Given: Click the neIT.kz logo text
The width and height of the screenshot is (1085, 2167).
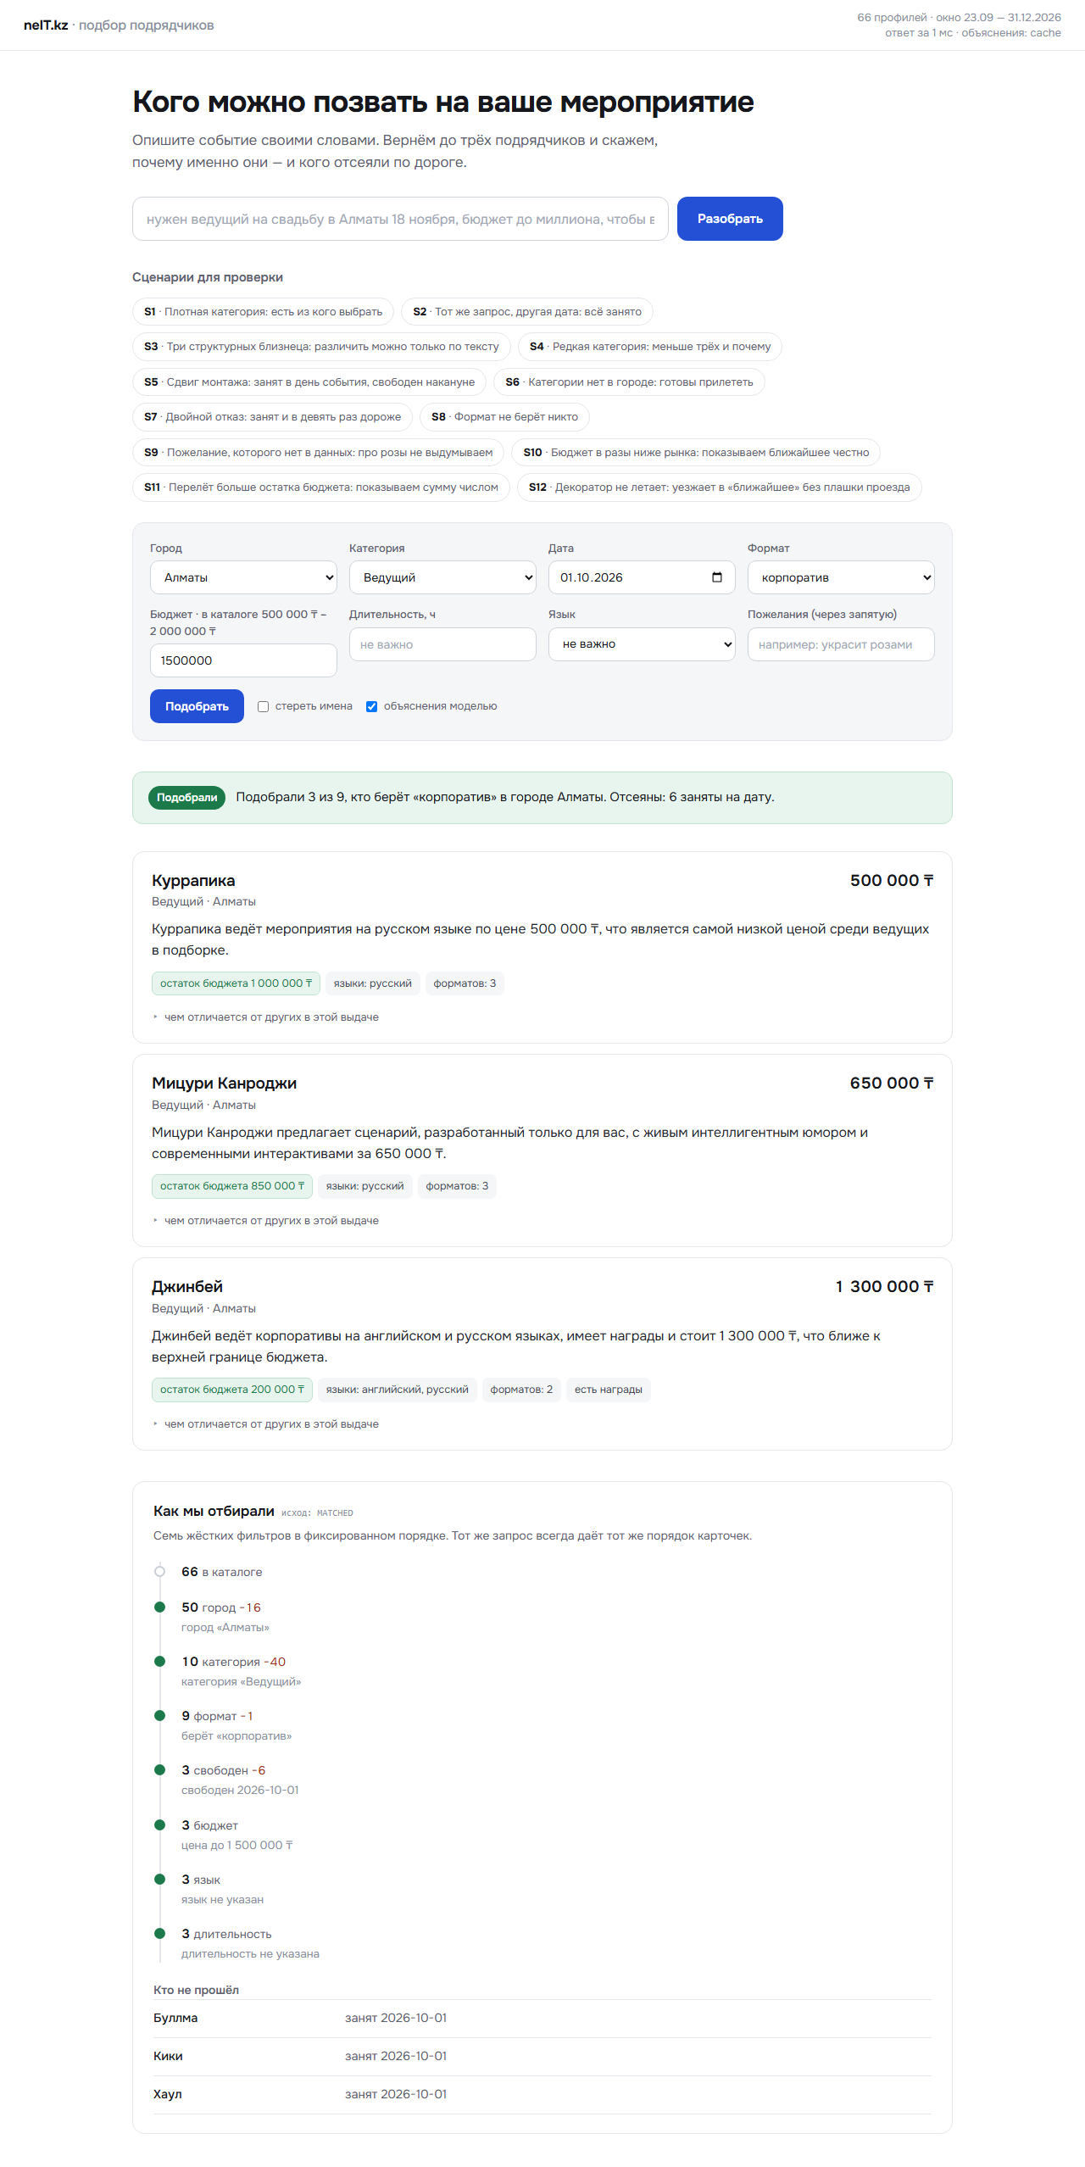Looking at the screenshot, I should point(46,25).
